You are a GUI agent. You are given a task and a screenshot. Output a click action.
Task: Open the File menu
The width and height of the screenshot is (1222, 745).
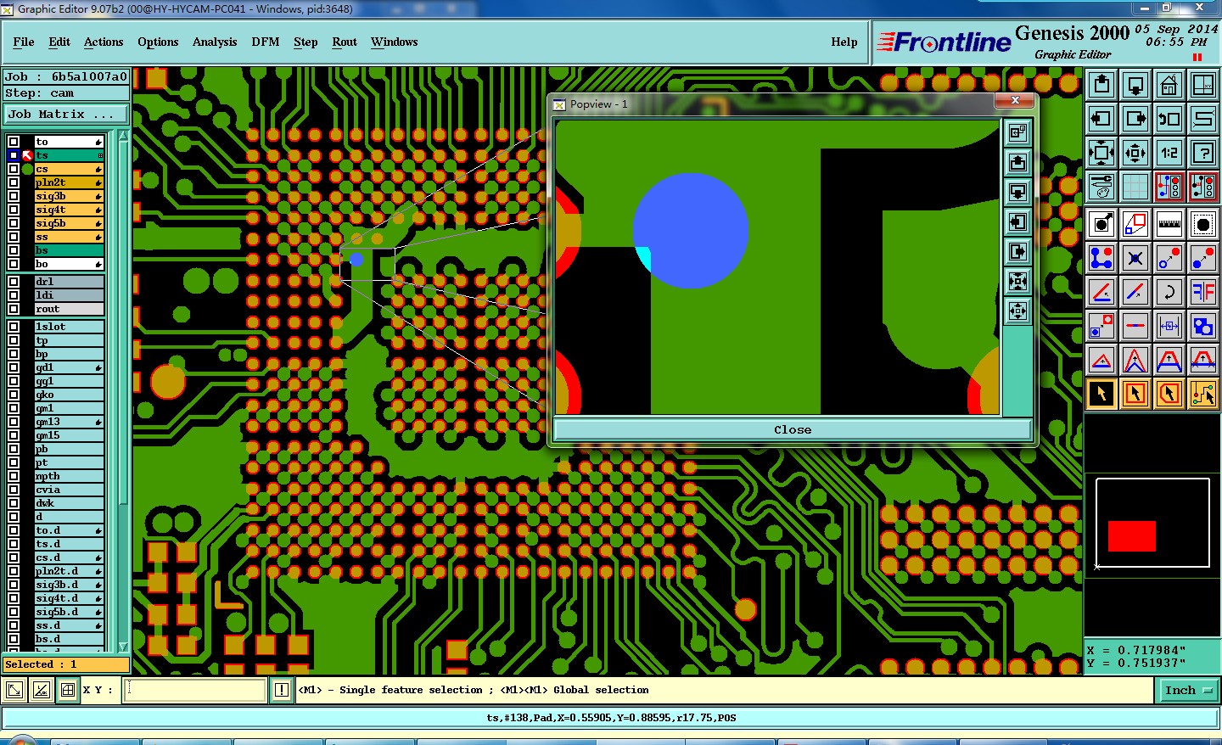(x=24, y=42)
